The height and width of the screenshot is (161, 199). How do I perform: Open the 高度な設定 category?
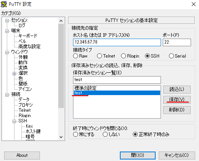coord(29,47)
